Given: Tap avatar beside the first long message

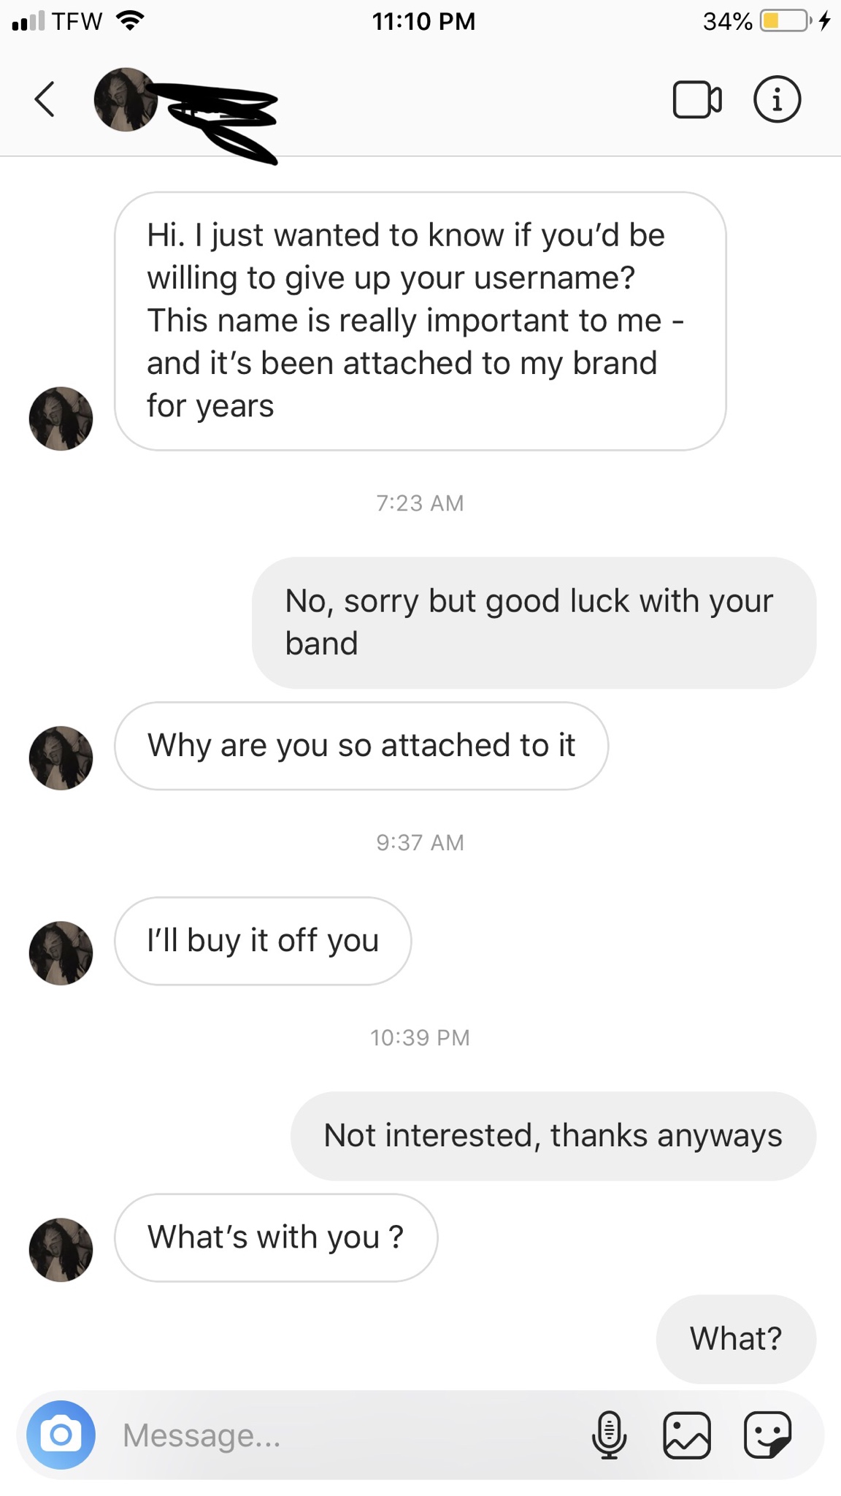Looking at the screenshot, I should coord(61,418).
